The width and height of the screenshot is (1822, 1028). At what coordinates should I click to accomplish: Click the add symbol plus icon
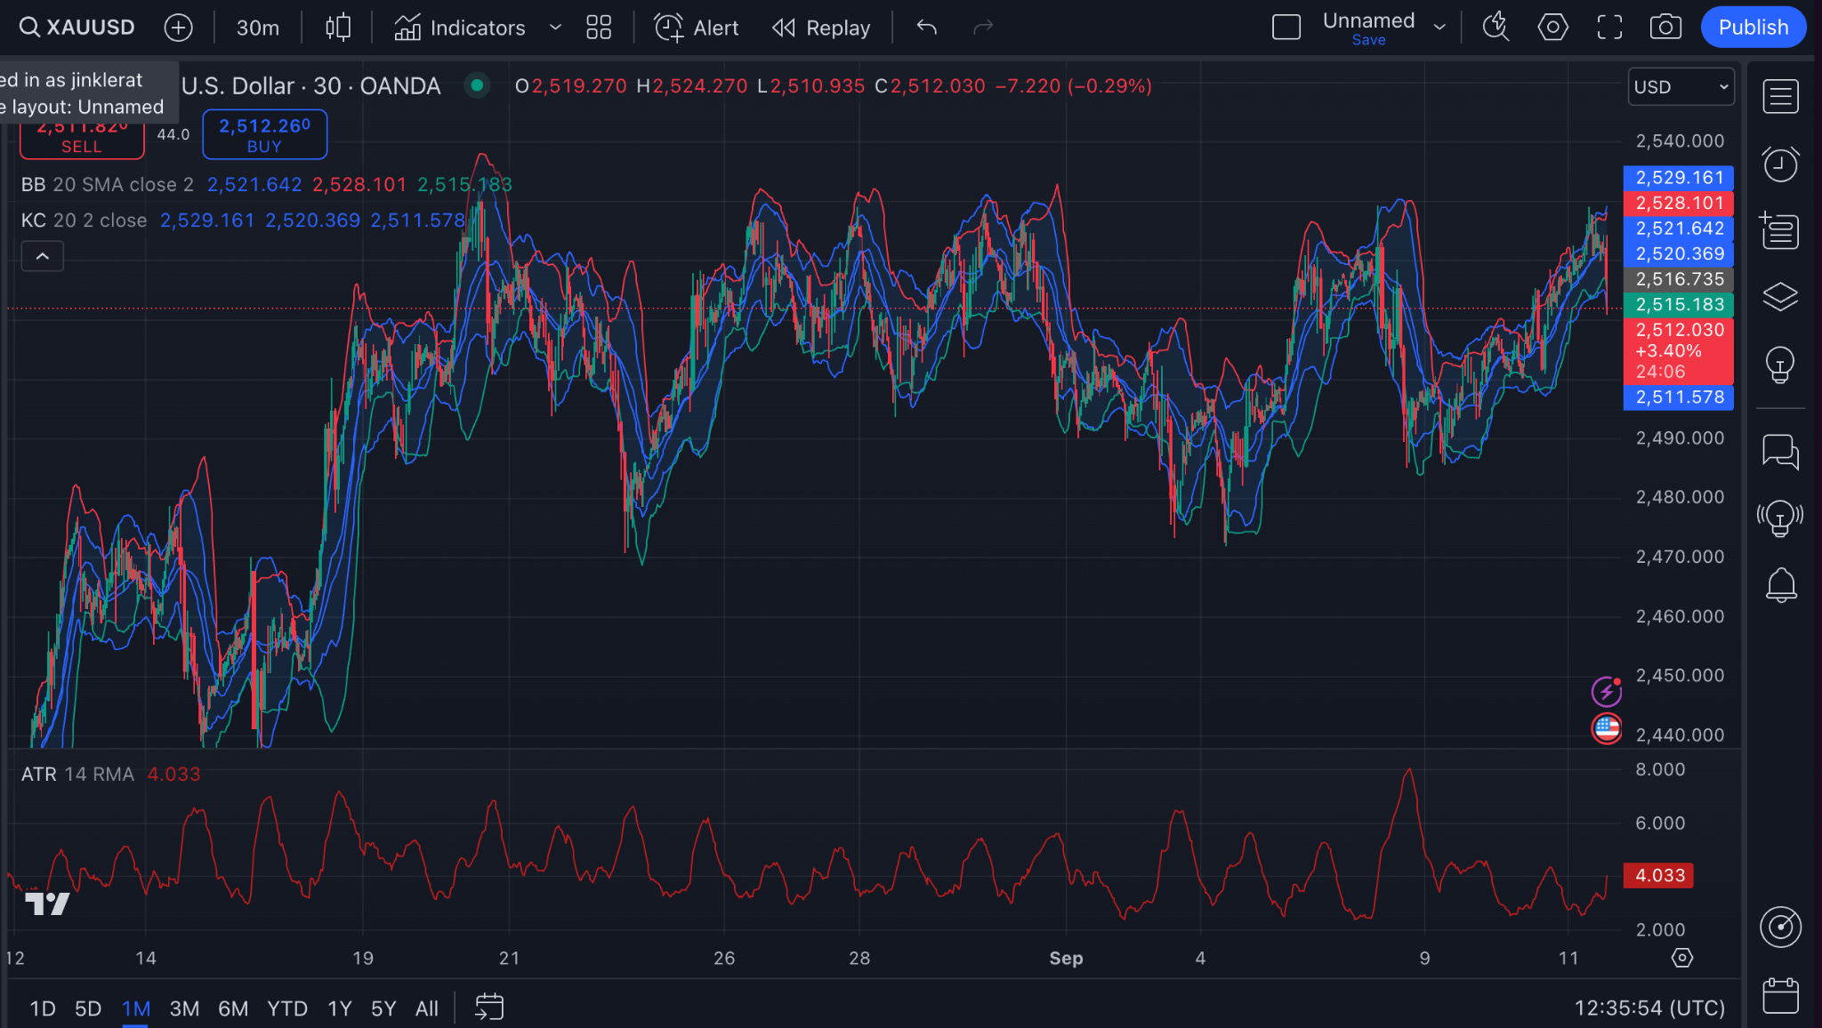coord(178,28)
